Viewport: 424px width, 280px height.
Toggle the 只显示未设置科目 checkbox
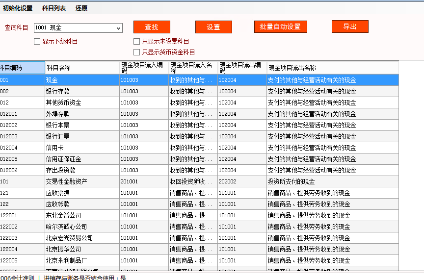(x=137, y=42)
